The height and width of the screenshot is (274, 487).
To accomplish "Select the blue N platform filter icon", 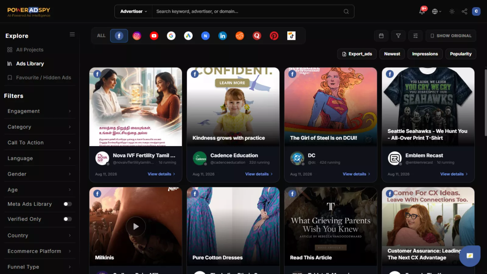I will pyautogui.click(x=205, y=36).
